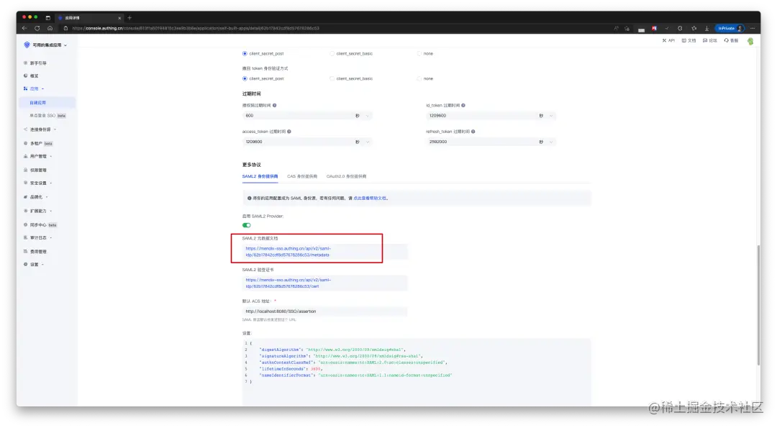The image size is (777, 428).
Task: Expand the 安全设置 sidebar section
Action: [x=51, y=183]
